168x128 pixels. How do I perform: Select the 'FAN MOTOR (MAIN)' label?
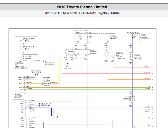(x=29, y=38)
